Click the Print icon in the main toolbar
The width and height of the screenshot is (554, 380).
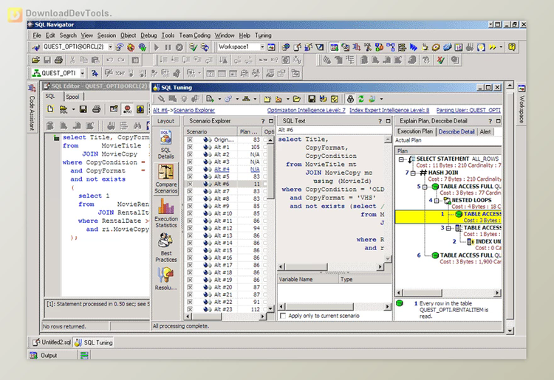point(58,60)
